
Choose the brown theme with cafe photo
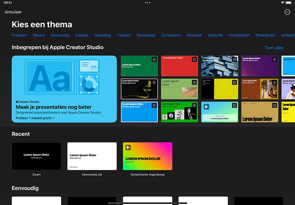click(x=260, y=89)
